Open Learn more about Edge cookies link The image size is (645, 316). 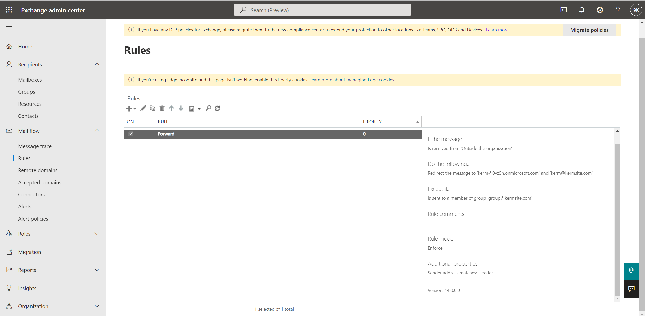click(x=352, y=80)
